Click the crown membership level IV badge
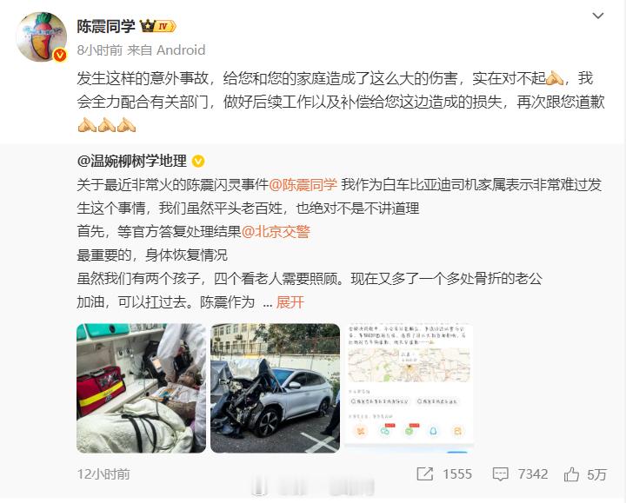626x503 pixels. coord(157,26)
